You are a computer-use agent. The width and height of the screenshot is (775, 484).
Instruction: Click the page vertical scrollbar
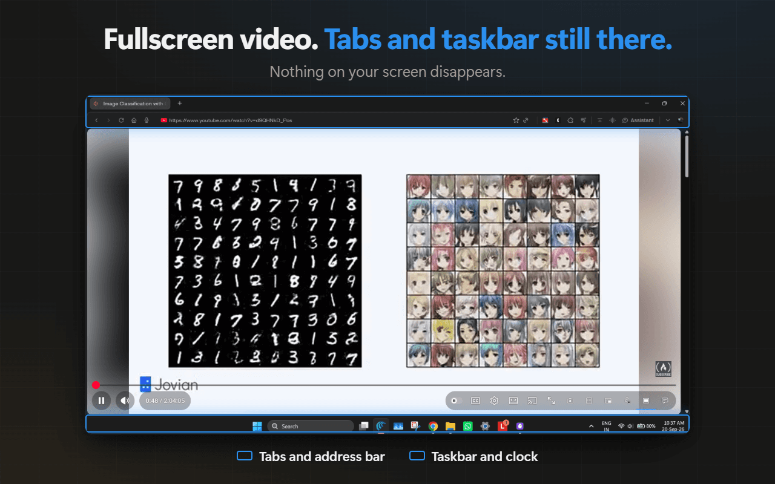tap(687, 157)
